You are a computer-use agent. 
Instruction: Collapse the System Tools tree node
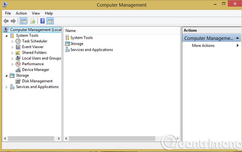click(x=6, y=36)
